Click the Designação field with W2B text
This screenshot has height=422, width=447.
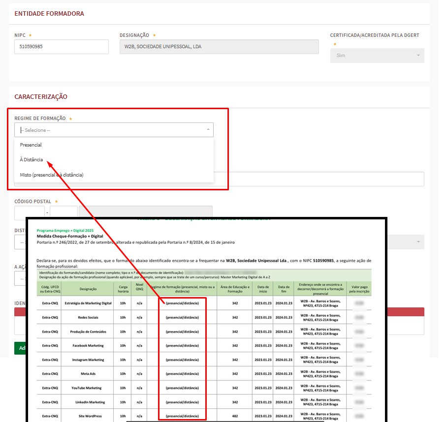pyautogui.click(x=219, y=47)
